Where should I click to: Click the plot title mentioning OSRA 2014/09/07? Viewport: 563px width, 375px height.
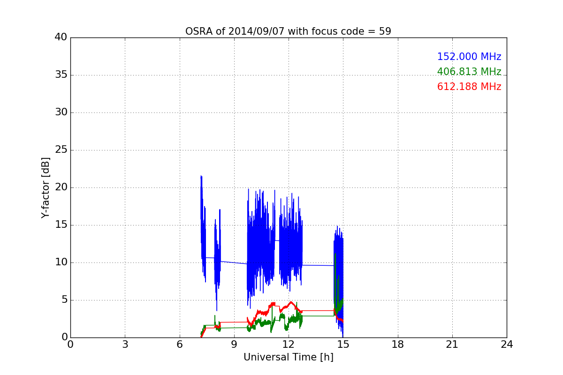pos(288,31)
